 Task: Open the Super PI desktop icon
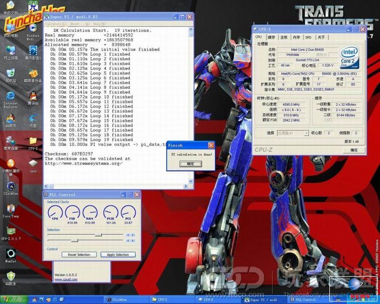(33, 6)
